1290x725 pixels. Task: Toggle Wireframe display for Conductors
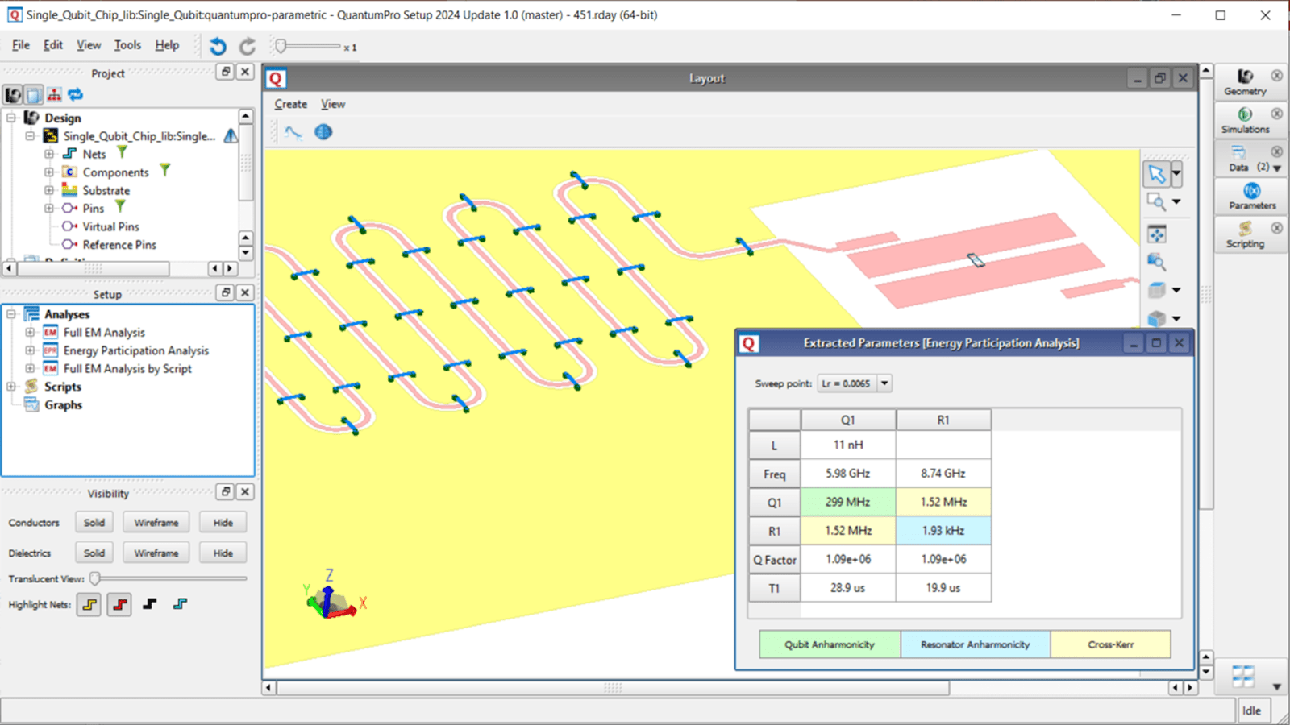(156, 522)
